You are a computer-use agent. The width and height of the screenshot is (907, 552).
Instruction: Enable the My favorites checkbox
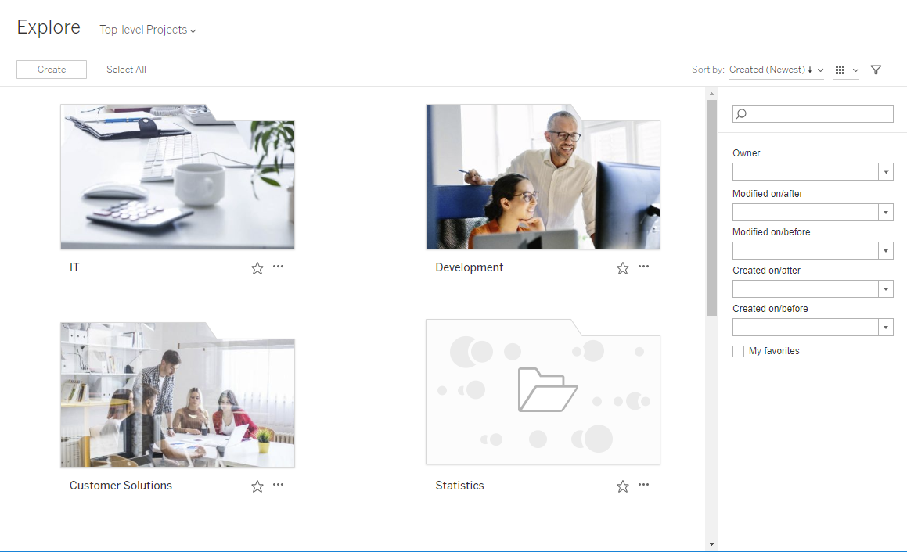coord(738,351)
